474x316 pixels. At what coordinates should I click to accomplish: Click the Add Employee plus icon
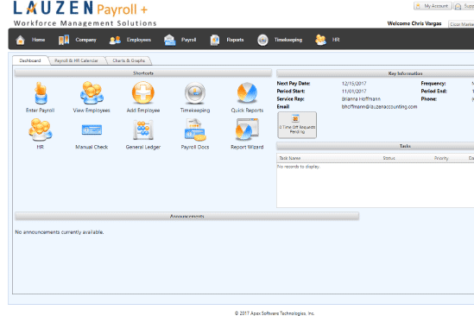pos(143,93)
